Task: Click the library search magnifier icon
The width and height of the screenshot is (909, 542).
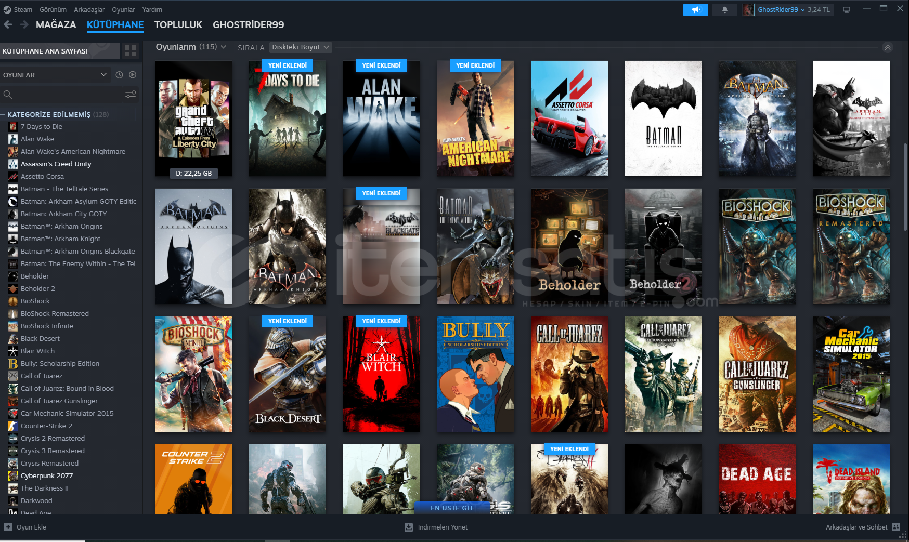Action: (x=8, y=95)
